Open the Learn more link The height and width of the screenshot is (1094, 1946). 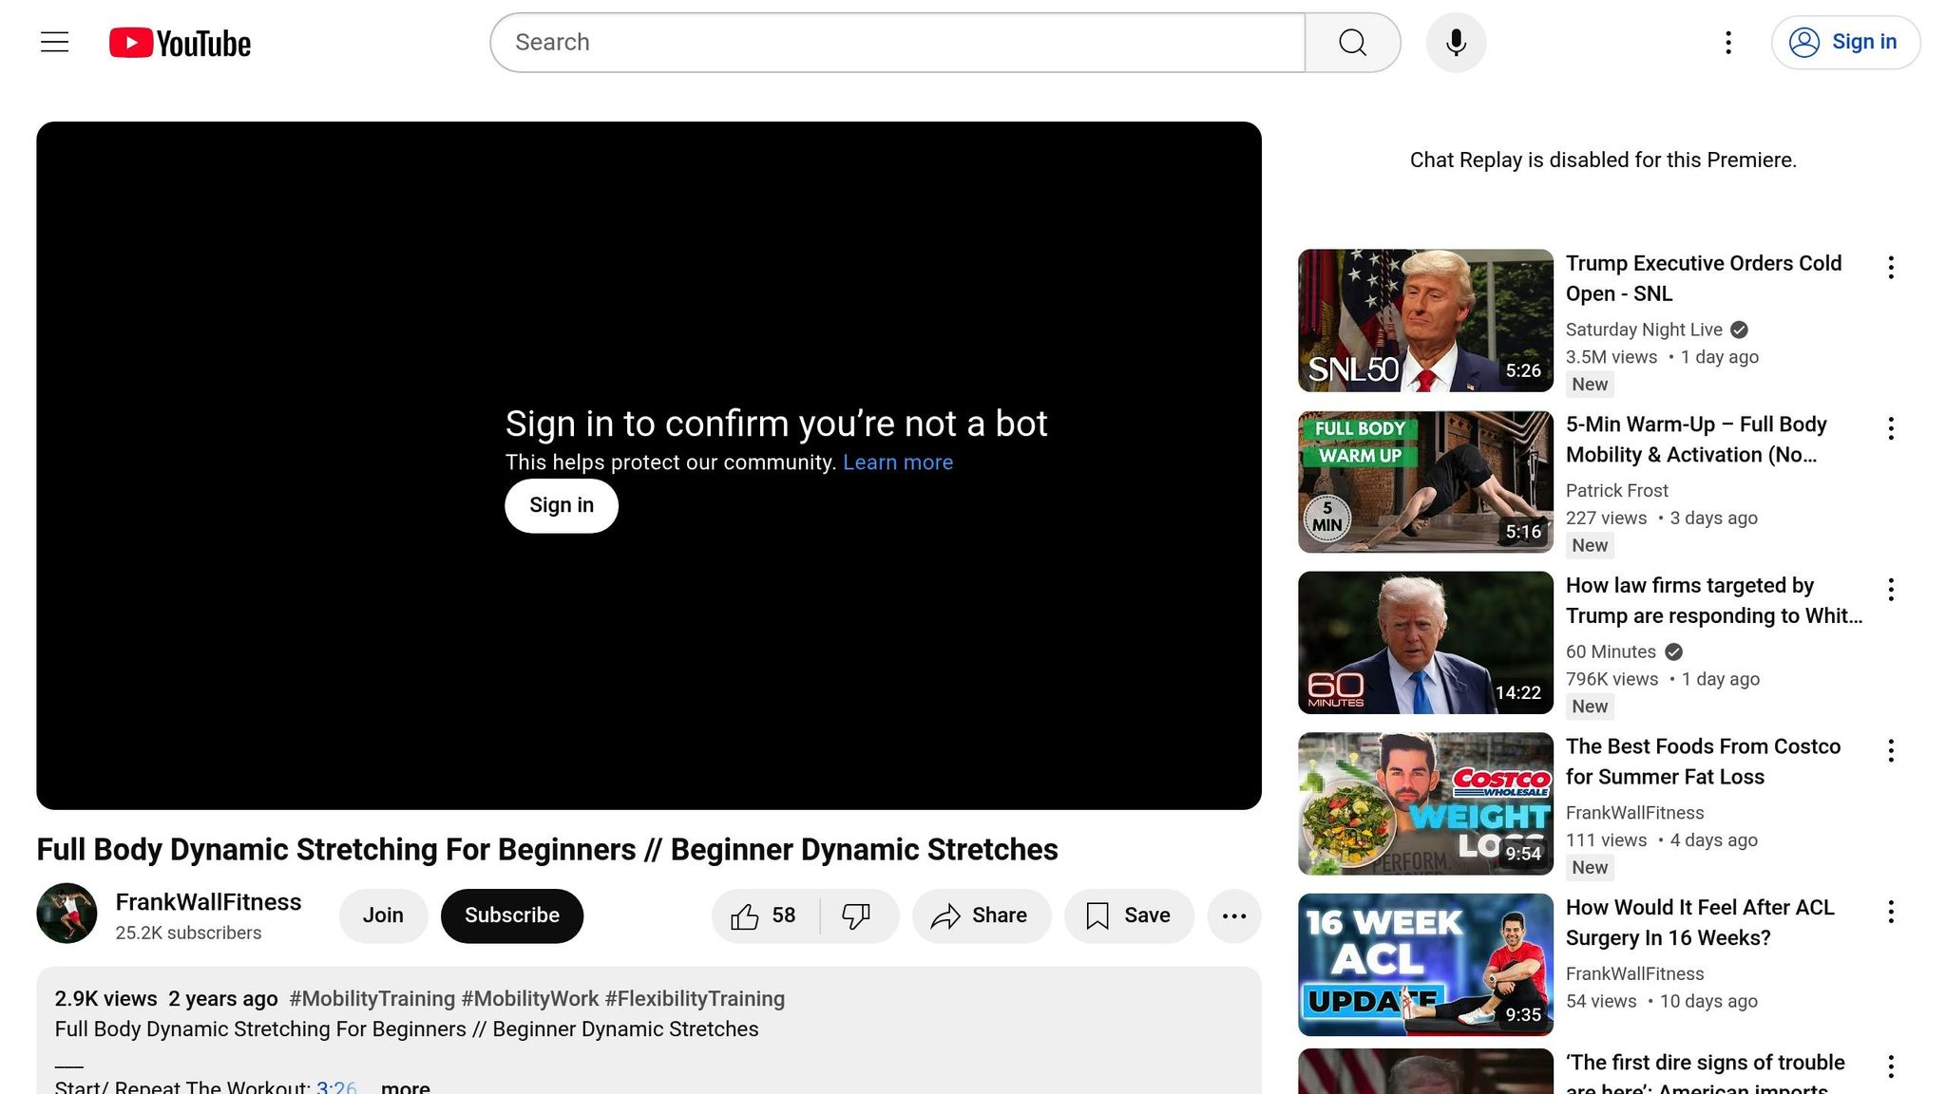tap(898, 462)
